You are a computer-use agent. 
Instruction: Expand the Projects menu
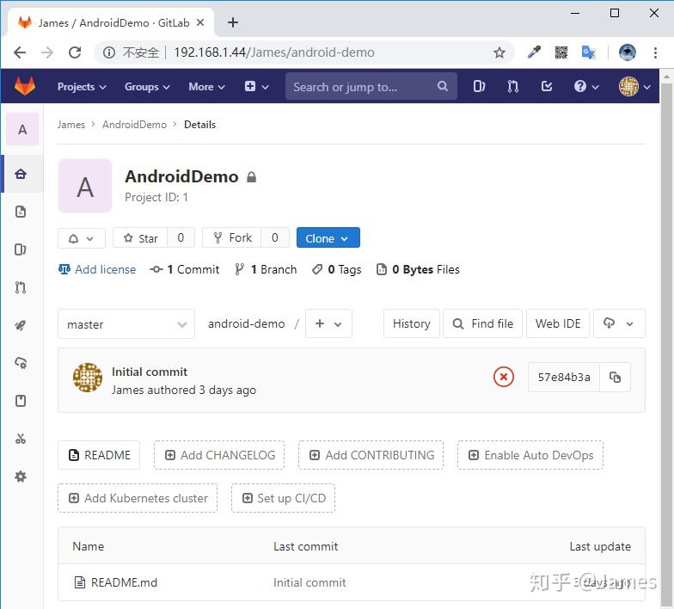(x=82, y=86)
